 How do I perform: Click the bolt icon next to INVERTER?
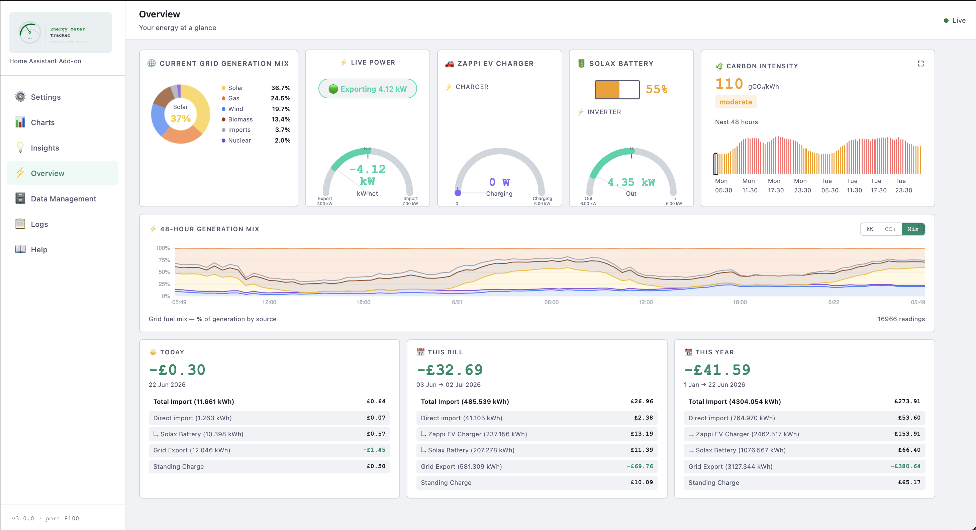coord(580,112)
